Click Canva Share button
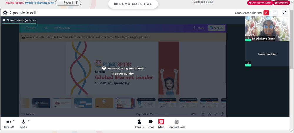 click(x=198, y=28)
